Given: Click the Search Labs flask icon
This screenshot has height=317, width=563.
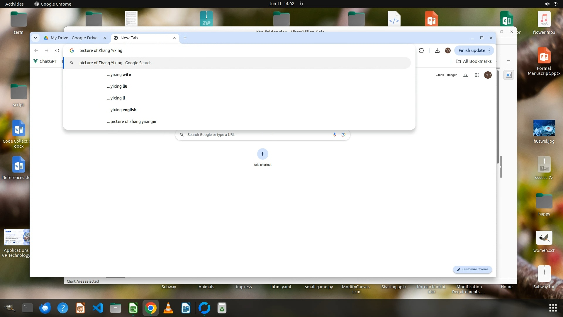Looking at the screenshot, I should pyautogui.click(x=465, y=75).
